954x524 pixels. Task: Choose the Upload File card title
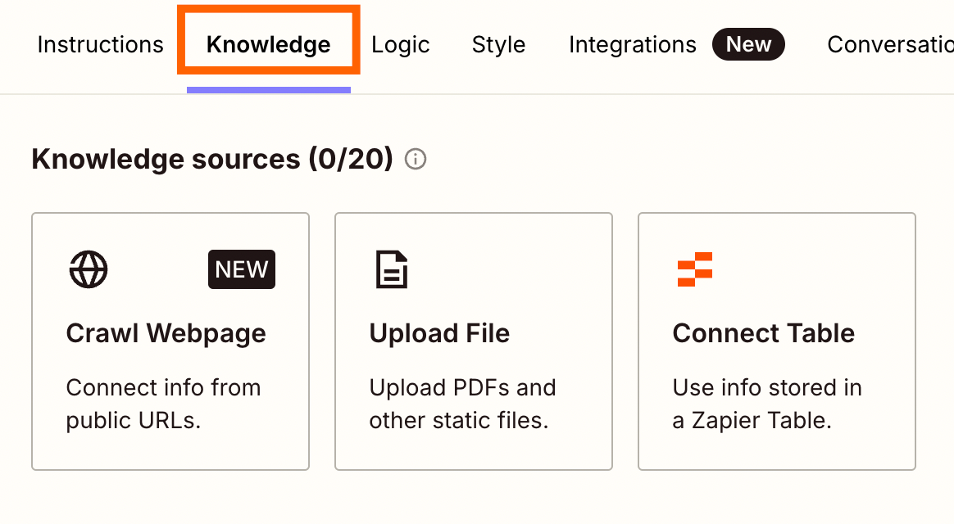439,333
